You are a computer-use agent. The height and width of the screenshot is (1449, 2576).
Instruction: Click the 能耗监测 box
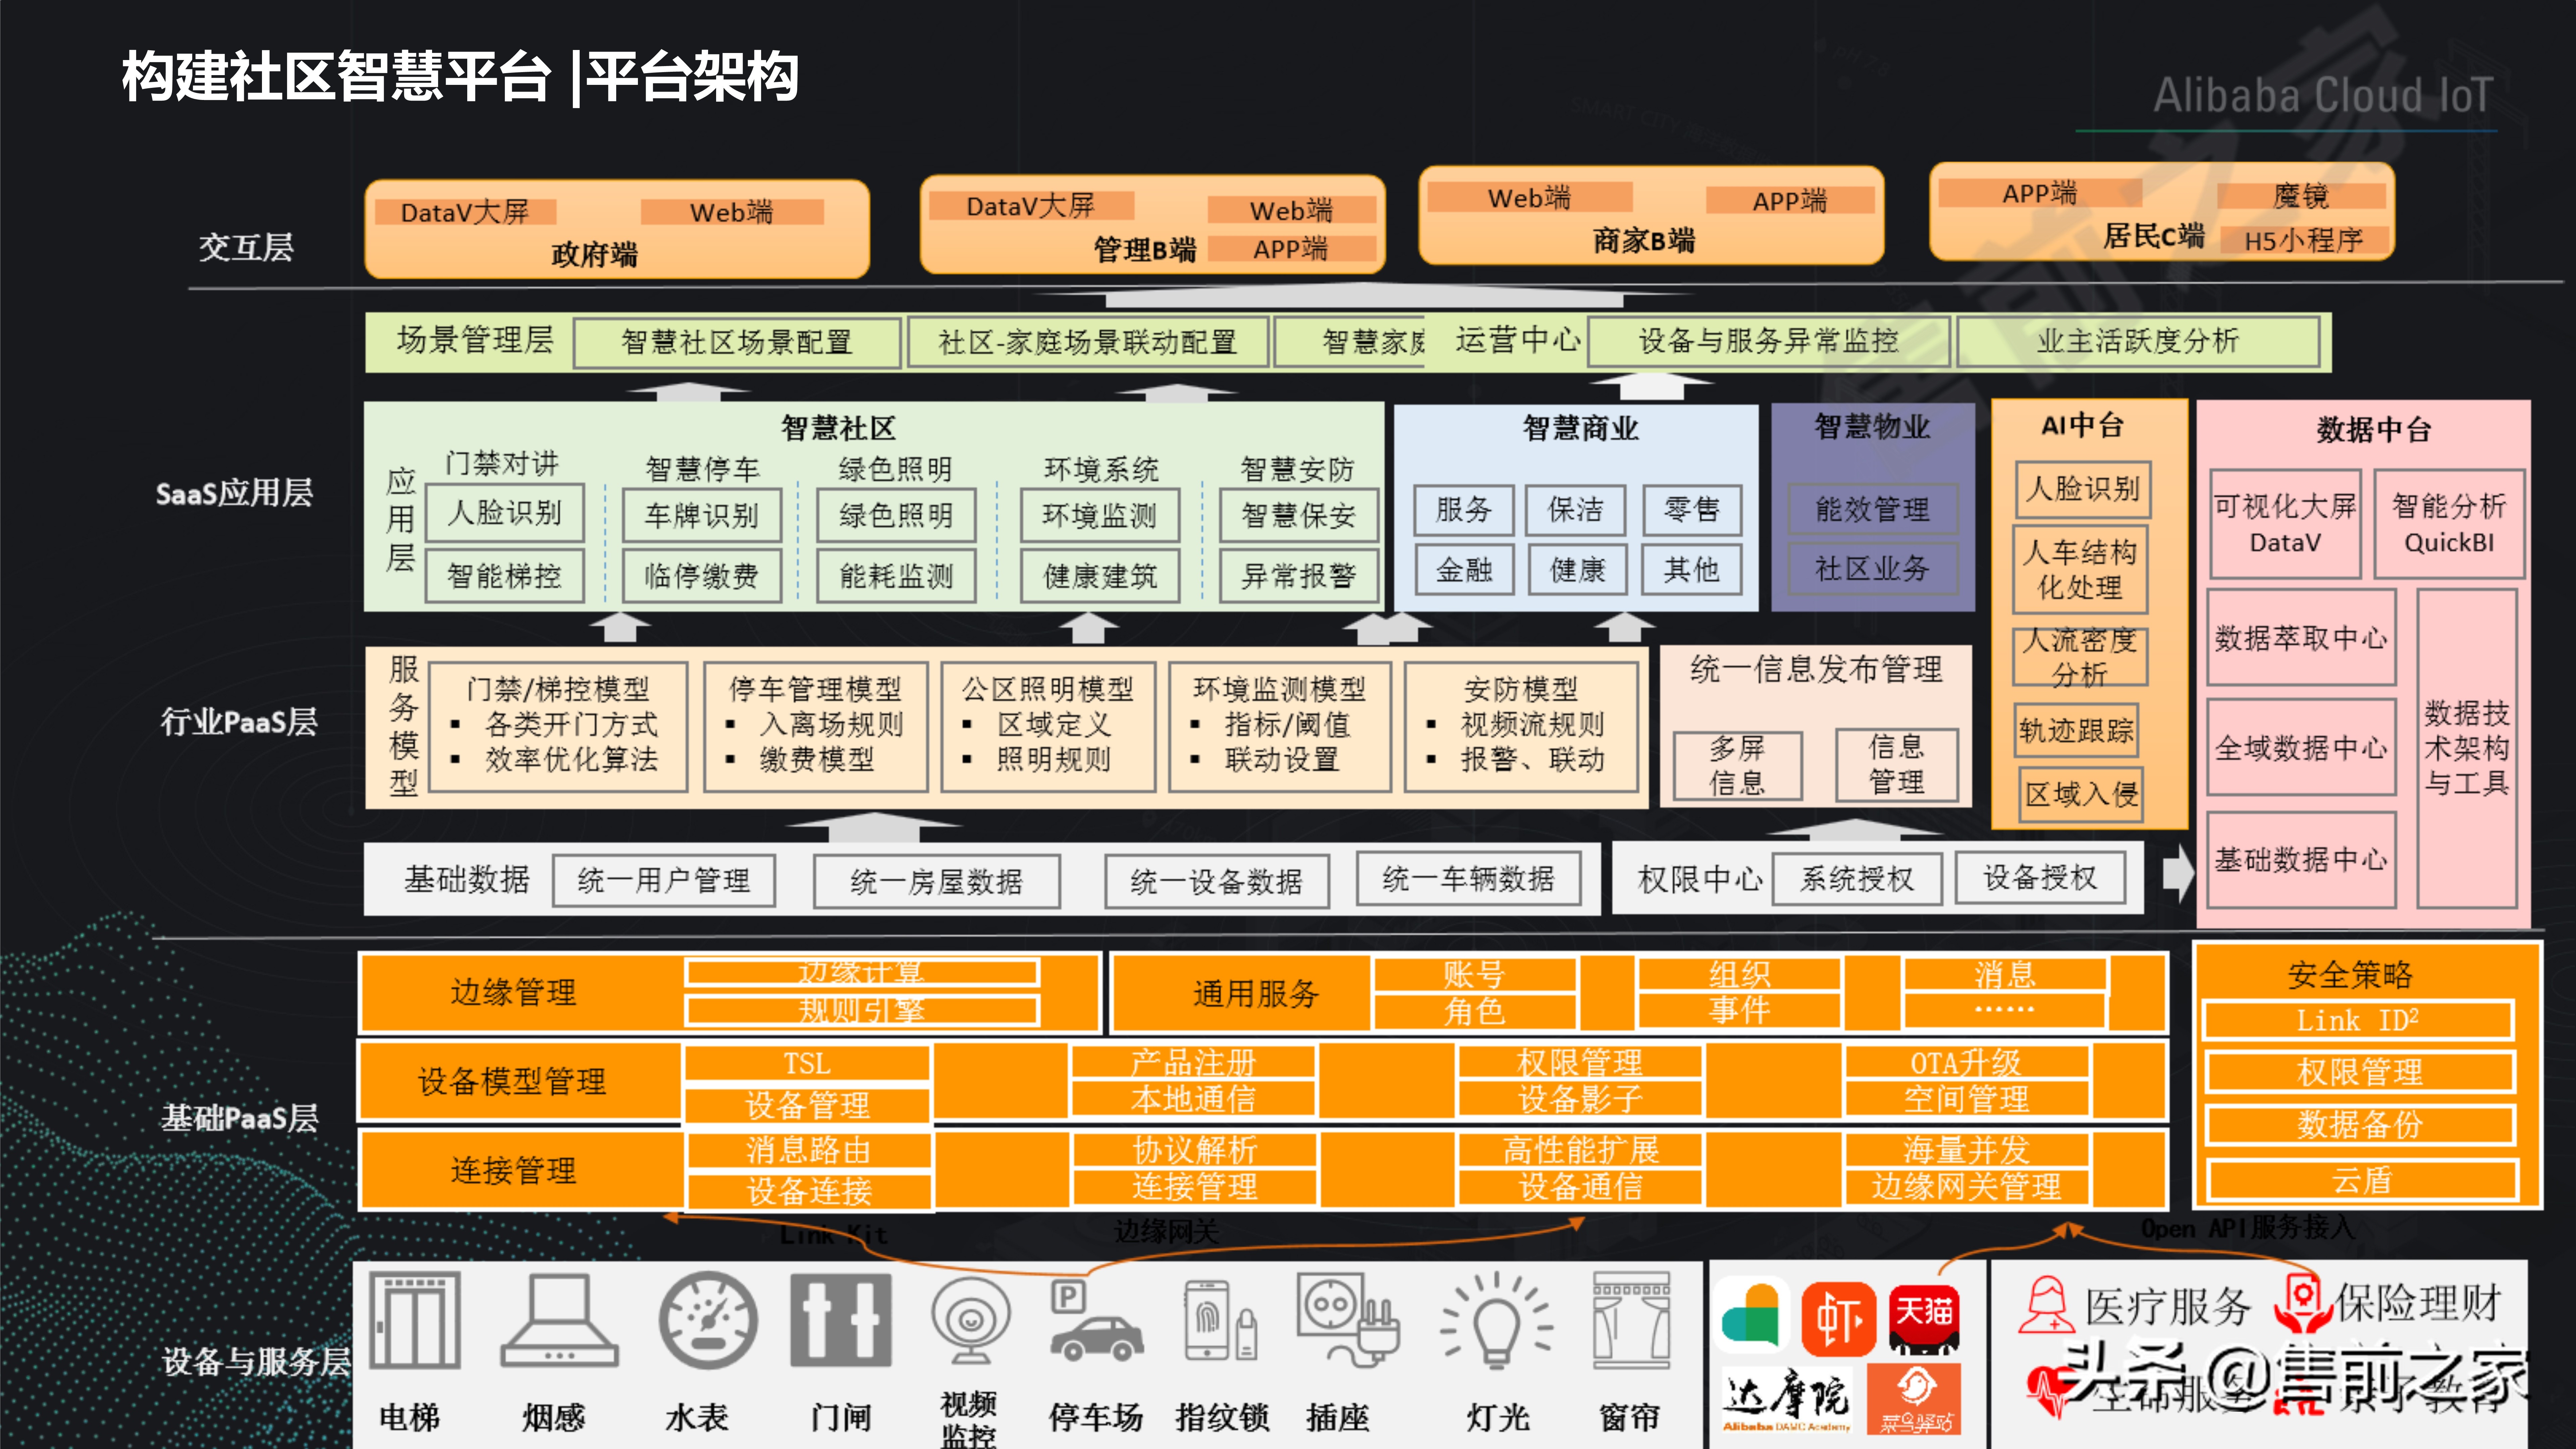click(896, 576)
